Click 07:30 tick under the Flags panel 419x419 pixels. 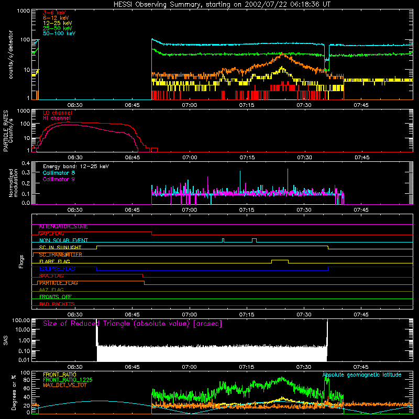coord(304,315)
